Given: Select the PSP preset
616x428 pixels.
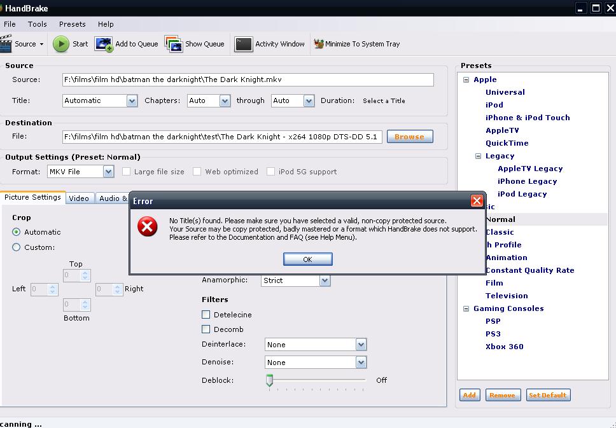Looking at the screenshot, I should pyautogui.click(x=493, y=321).
